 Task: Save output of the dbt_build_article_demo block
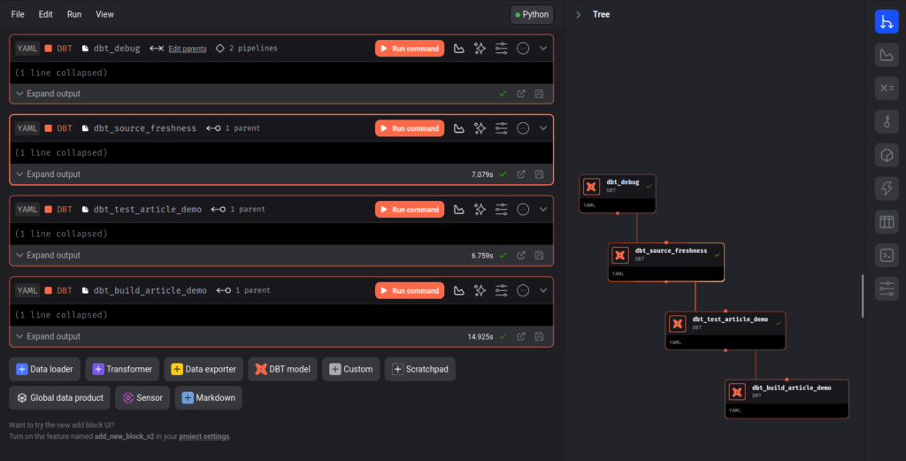539,337
